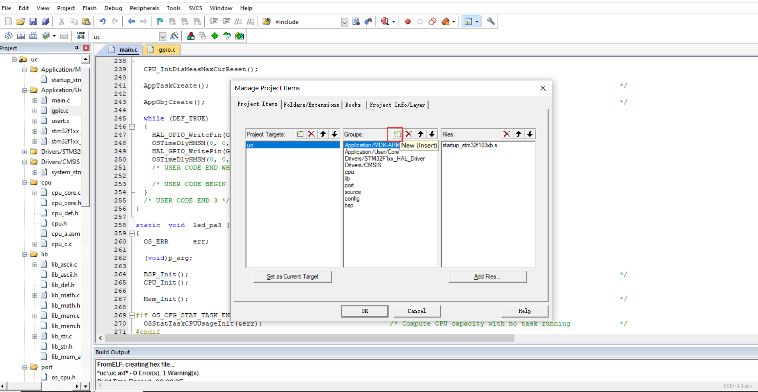Start the debug session with the magnifier icon

385,21
